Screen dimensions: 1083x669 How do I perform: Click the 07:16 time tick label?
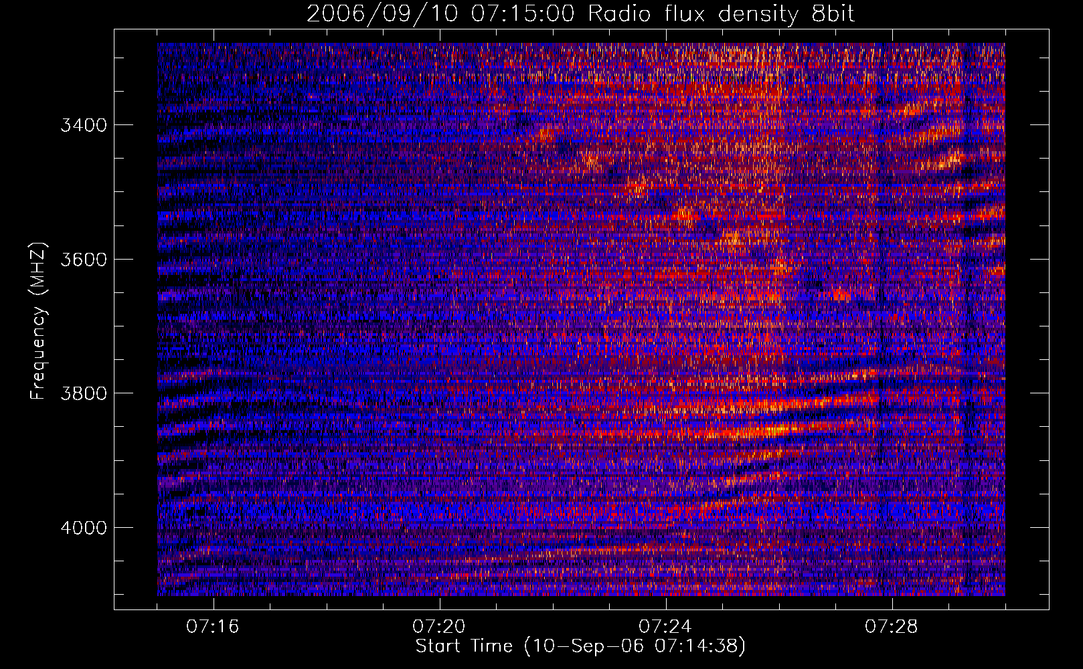tap(214, 627)
